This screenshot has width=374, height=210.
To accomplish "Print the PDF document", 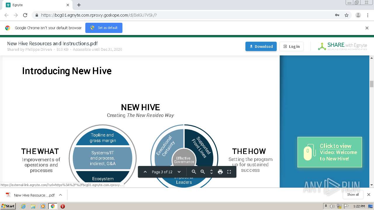I will 220,172.
